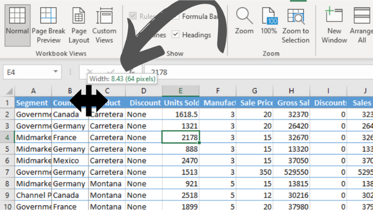Toggle the Formula Bar checkbox

coord(176,16)
